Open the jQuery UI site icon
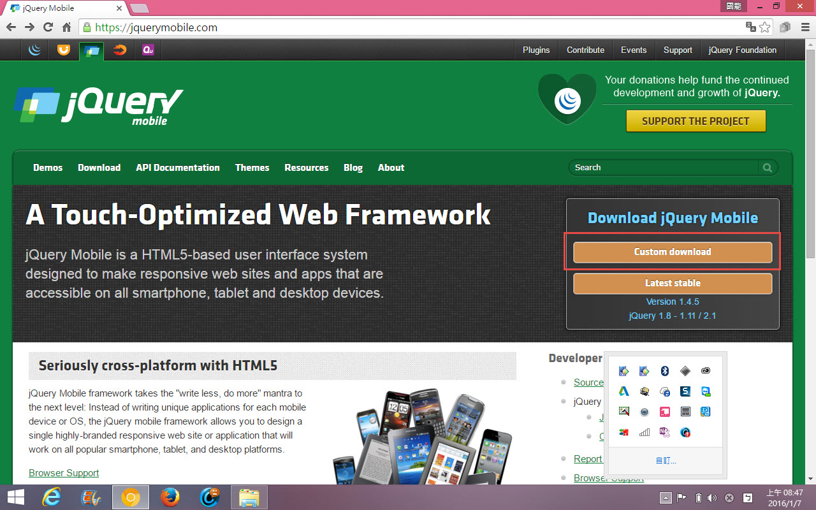Image resolution: width=816 pixels, height=510 pixels. pos(63,50)
